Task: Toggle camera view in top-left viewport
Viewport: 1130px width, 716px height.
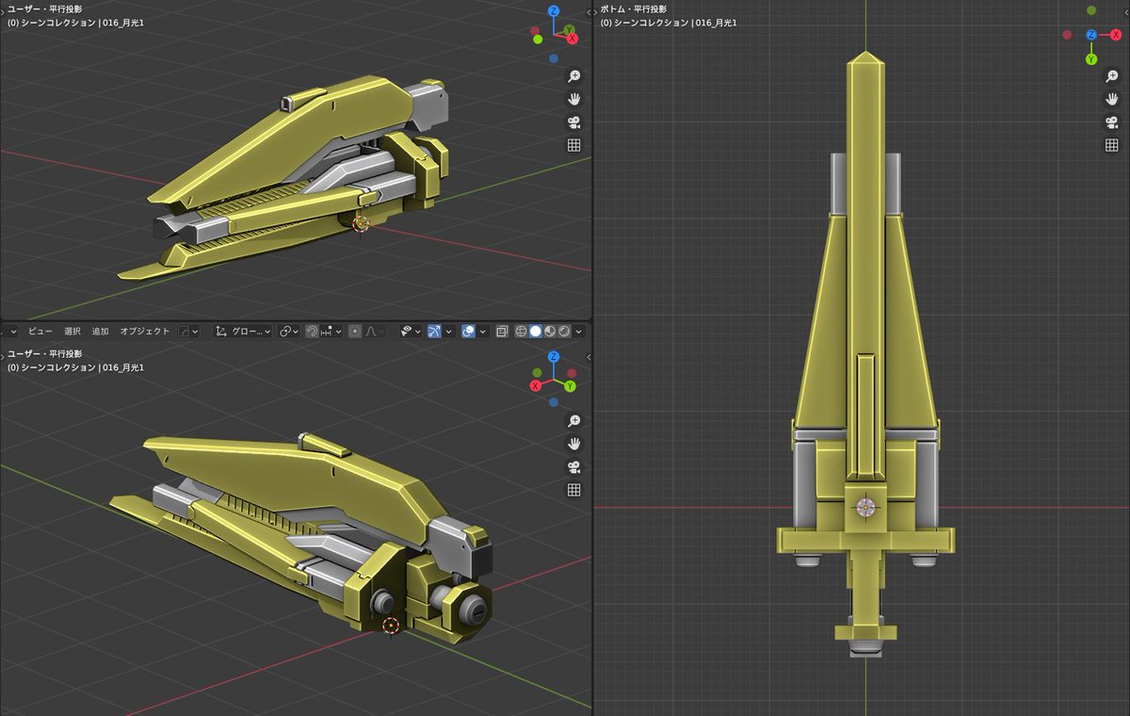Action: (573, 122)
